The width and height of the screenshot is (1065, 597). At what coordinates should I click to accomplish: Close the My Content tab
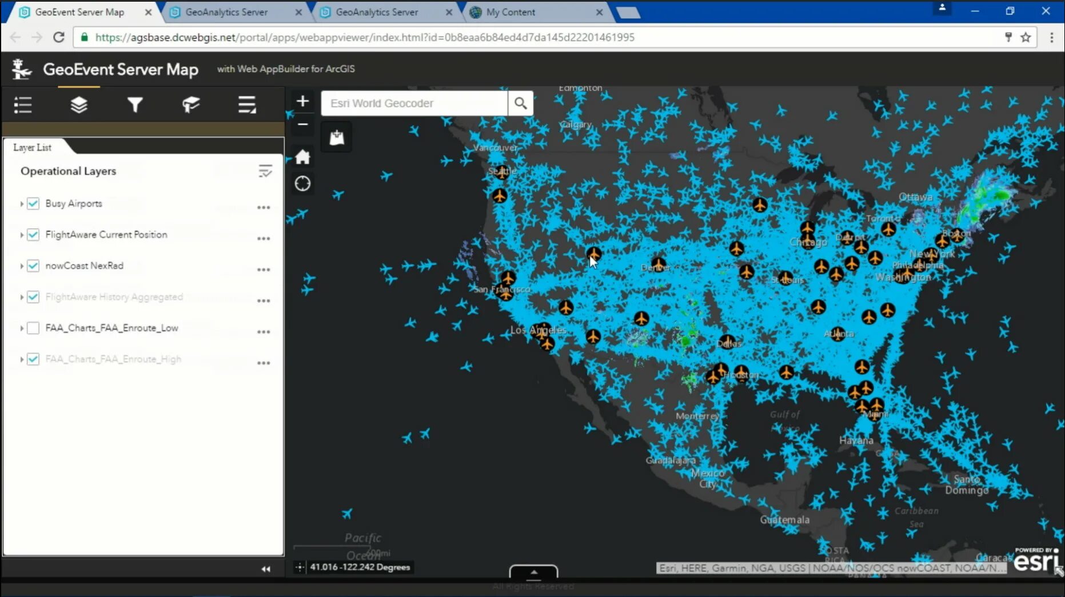[599, 12]
